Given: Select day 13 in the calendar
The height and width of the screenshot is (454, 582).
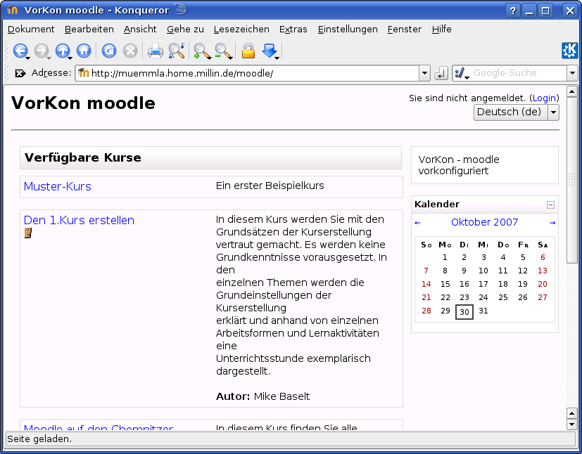Looking at the screenshot, I should tap(543, 271).
